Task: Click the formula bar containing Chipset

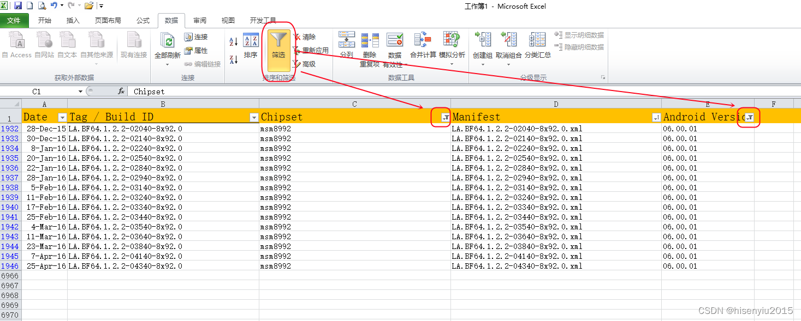Action: tap(464, 92)
